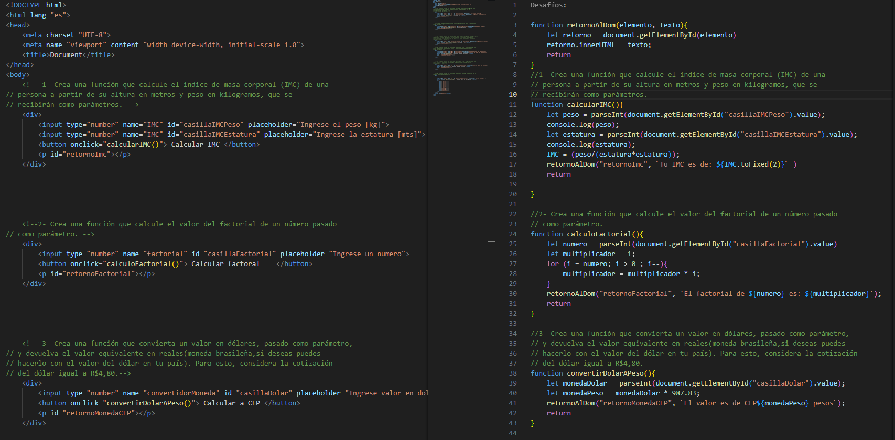Click line number 38 in the JavaScript editor
Viewport: 895px width, 440px height.
click(513, 373)
